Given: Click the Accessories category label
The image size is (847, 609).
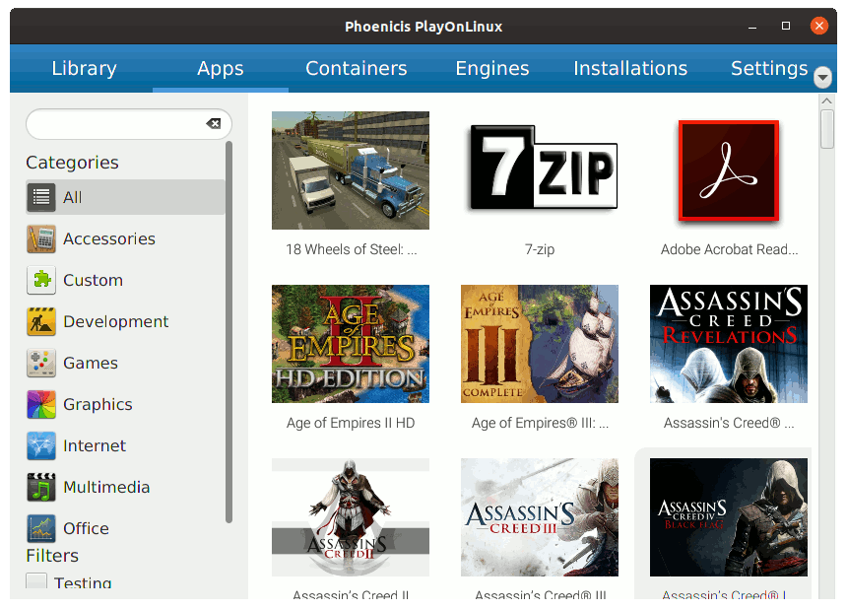Looking at the screenshot, I should 109,238.
